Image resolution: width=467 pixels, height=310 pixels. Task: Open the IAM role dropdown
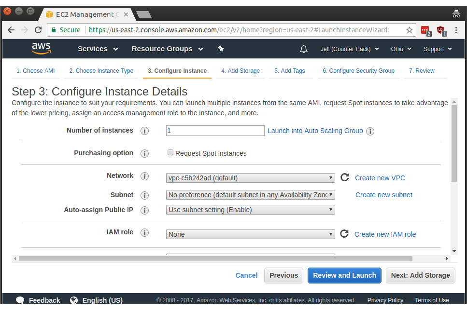click(x=251, y=234)
